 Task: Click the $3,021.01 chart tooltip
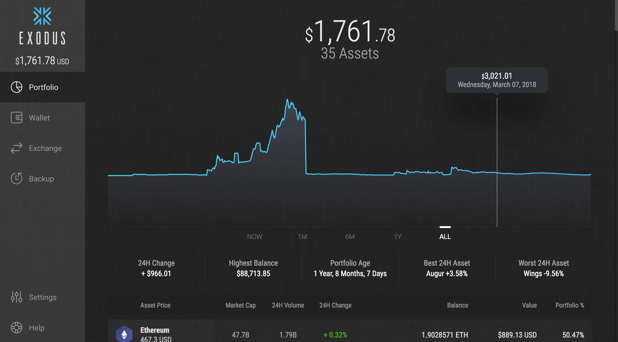tap(497, 80)
